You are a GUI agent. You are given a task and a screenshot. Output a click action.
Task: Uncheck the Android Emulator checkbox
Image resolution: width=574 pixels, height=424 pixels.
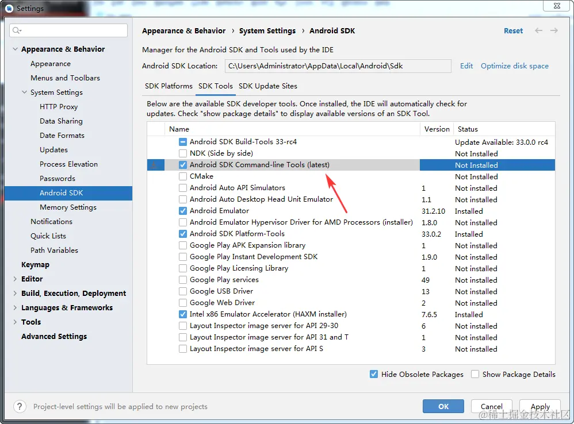[183, 211]
